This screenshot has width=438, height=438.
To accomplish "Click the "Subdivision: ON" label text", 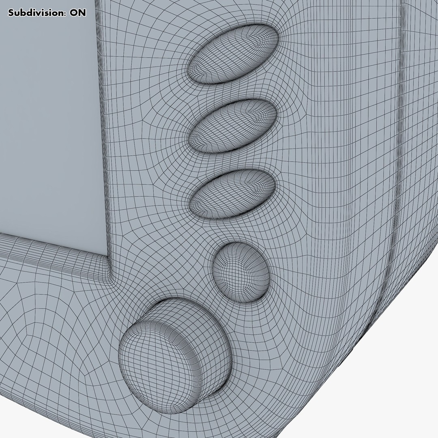I will tap(47, 13).
